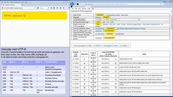Open Internet Explorer Favorites menu
The width and height of the screenshot is (173, 97).
84,9
